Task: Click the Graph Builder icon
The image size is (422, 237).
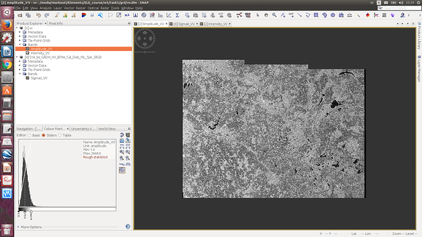Action: (239, 15)
